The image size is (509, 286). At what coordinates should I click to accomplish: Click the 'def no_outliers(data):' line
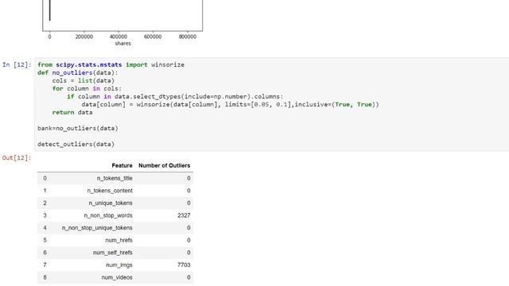(78, 72)
